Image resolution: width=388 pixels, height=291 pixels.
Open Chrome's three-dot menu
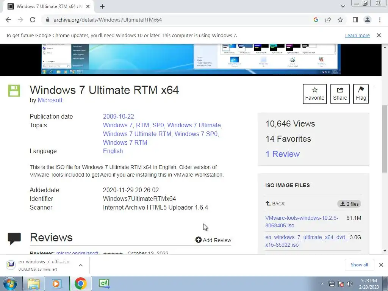point(380,20)
